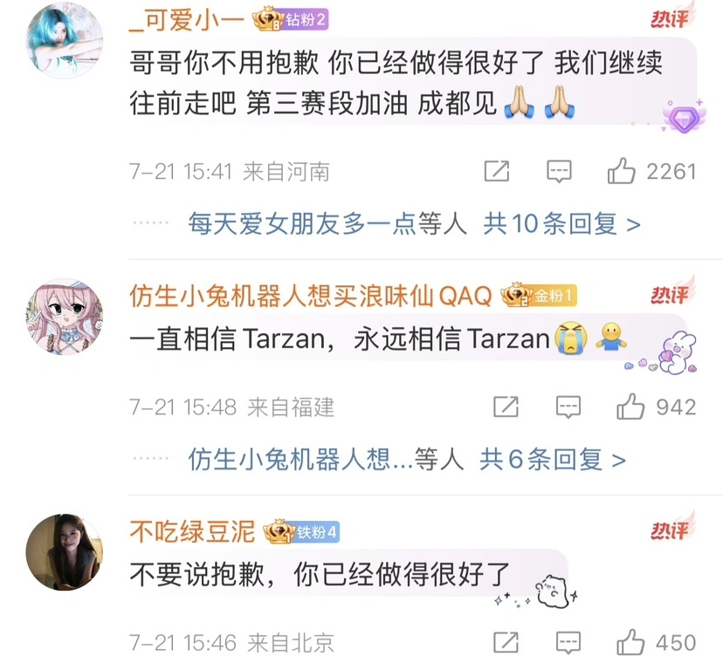Click comment icon on 不吃绿豆泥's post
Image resolution: width=723 pixels, height=663 pixels.
click(x=568, y=643)
